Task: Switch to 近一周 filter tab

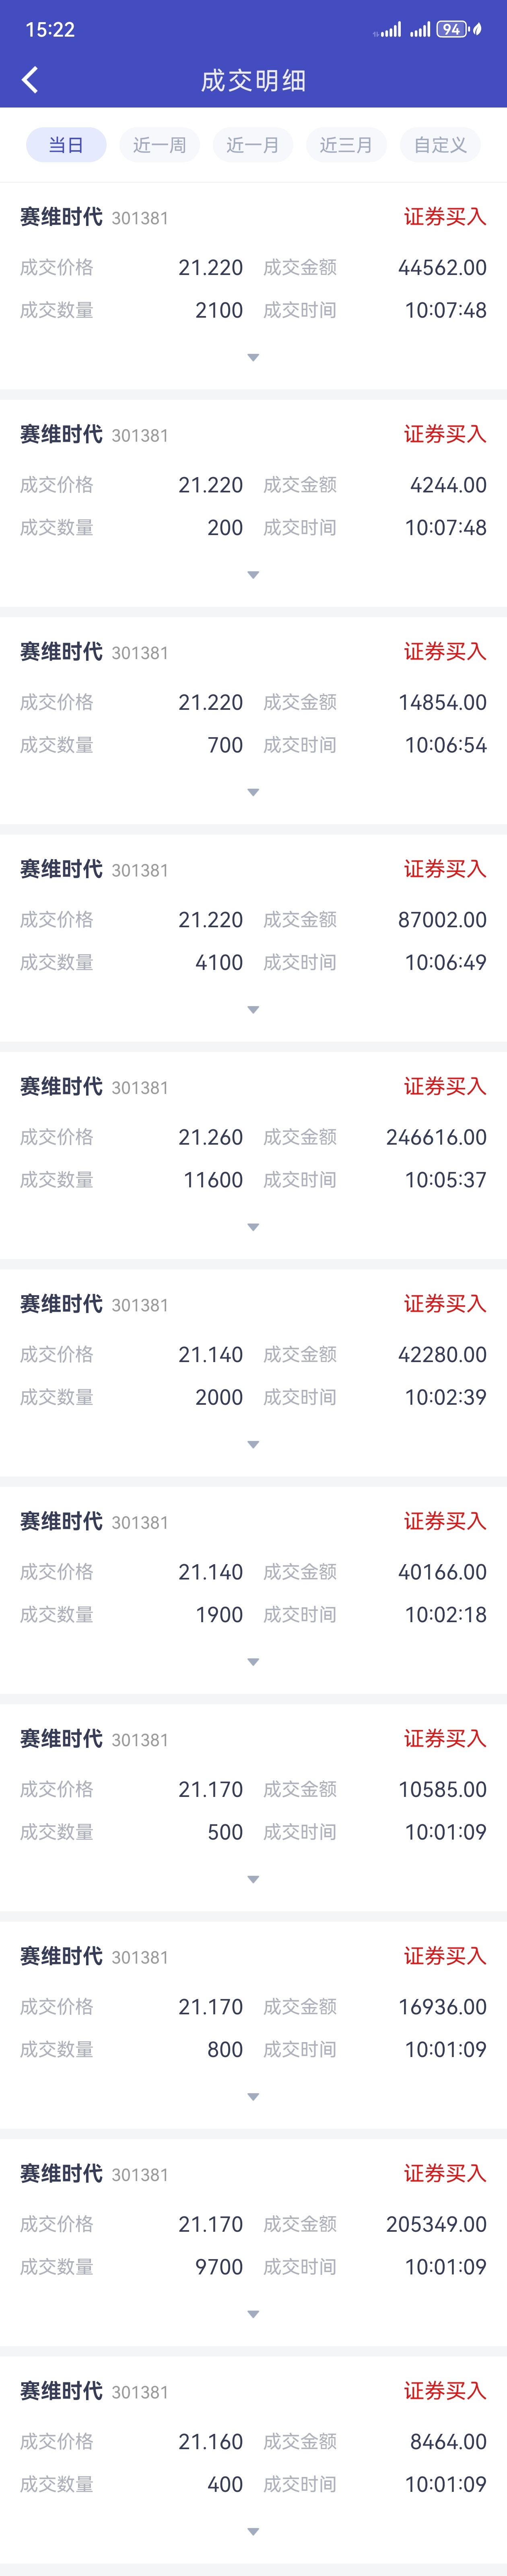Action: click(x=159, y=145)
